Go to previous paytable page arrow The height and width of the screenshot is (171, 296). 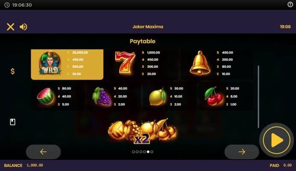pyautogui.click(x=44, y=152)
